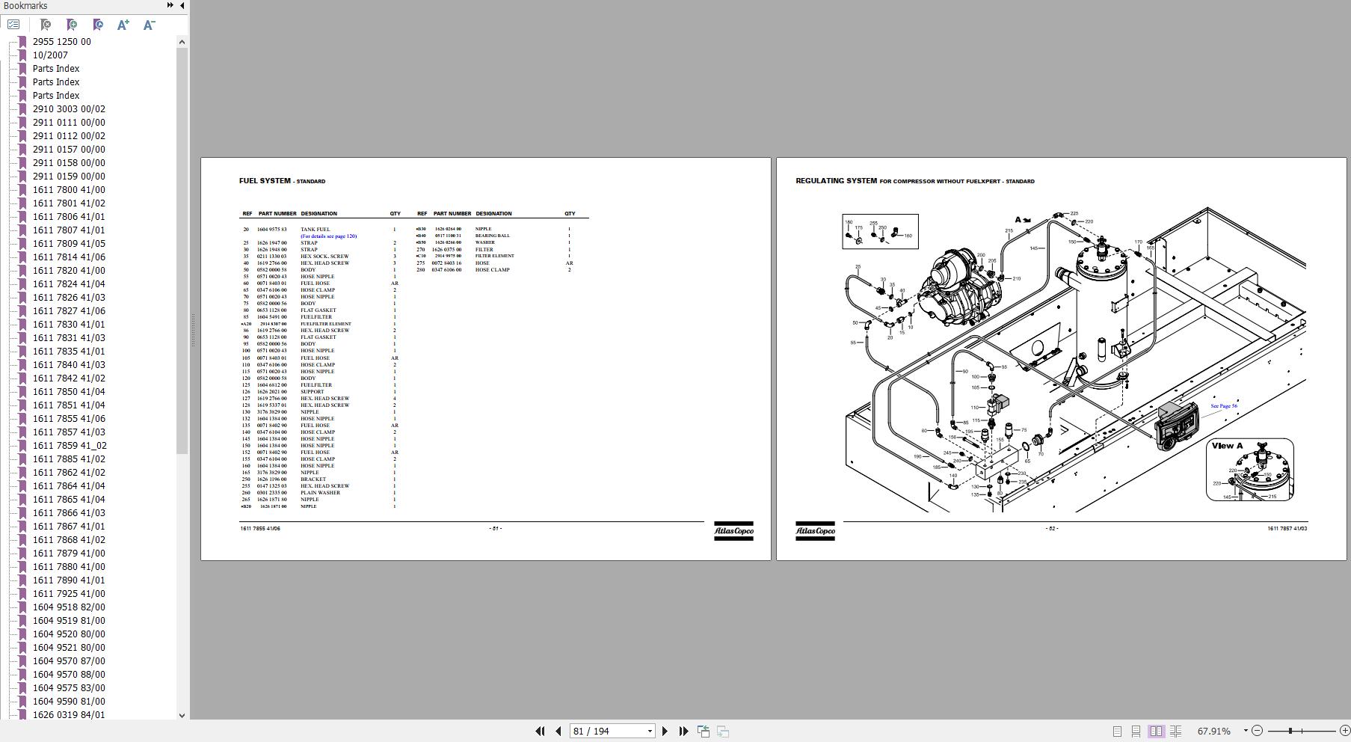Open bookmark 2911 0112 00/02
Image resolution: width=1351 pixels, height=742 pixels.
tap(69, 136)
